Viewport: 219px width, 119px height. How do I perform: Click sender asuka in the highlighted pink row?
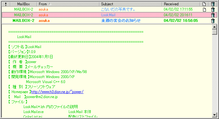point(43,15)
